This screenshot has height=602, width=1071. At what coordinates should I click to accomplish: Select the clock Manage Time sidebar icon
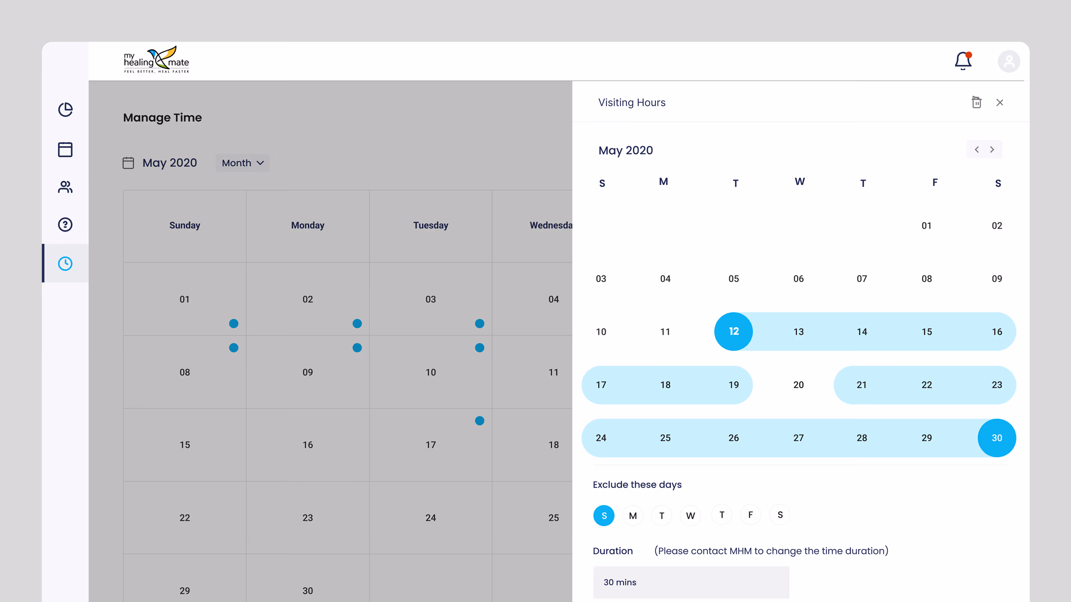click(x=65, y=263)
